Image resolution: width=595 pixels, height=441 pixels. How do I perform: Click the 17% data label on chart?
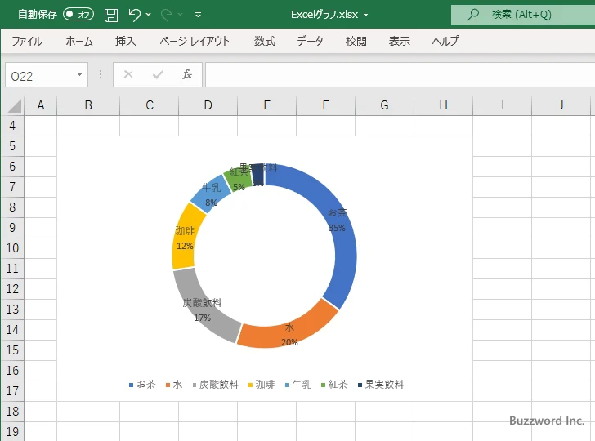click(202, 318)
